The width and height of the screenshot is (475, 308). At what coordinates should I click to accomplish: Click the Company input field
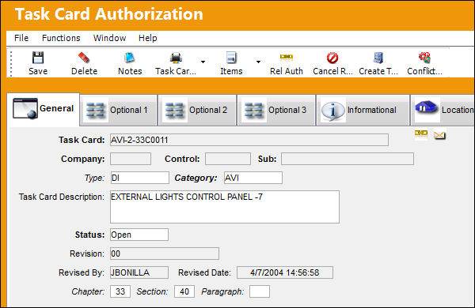(131, 159)
